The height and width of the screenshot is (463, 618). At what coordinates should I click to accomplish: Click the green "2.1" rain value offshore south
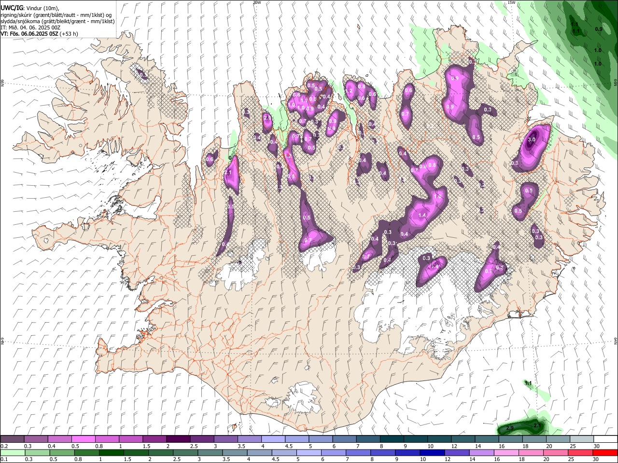(537, 425)
